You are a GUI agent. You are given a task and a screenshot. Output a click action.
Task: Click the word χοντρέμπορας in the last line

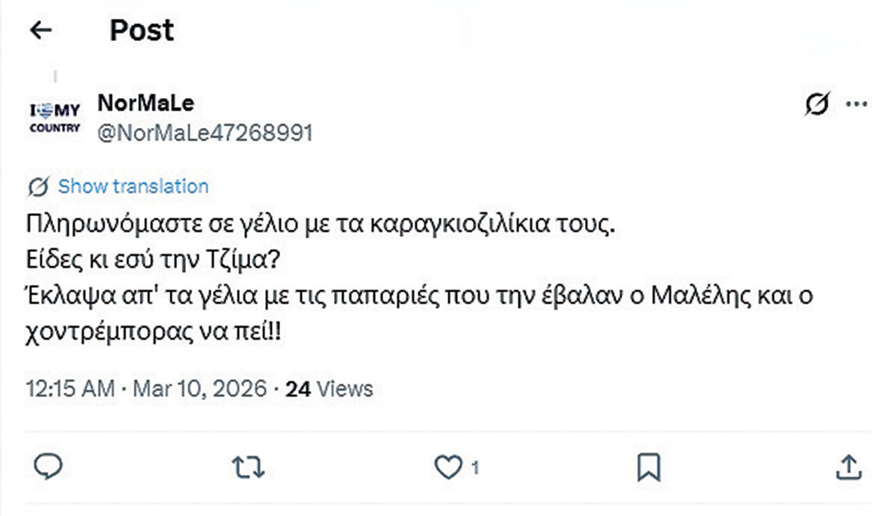pyautogui.click(x=109, y=332)
